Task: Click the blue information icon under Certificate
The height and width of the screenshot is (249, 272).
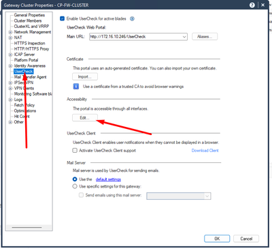Action: [x=76, y=87]
